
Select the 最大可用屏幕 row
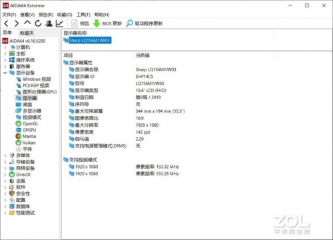coord(127,111)
